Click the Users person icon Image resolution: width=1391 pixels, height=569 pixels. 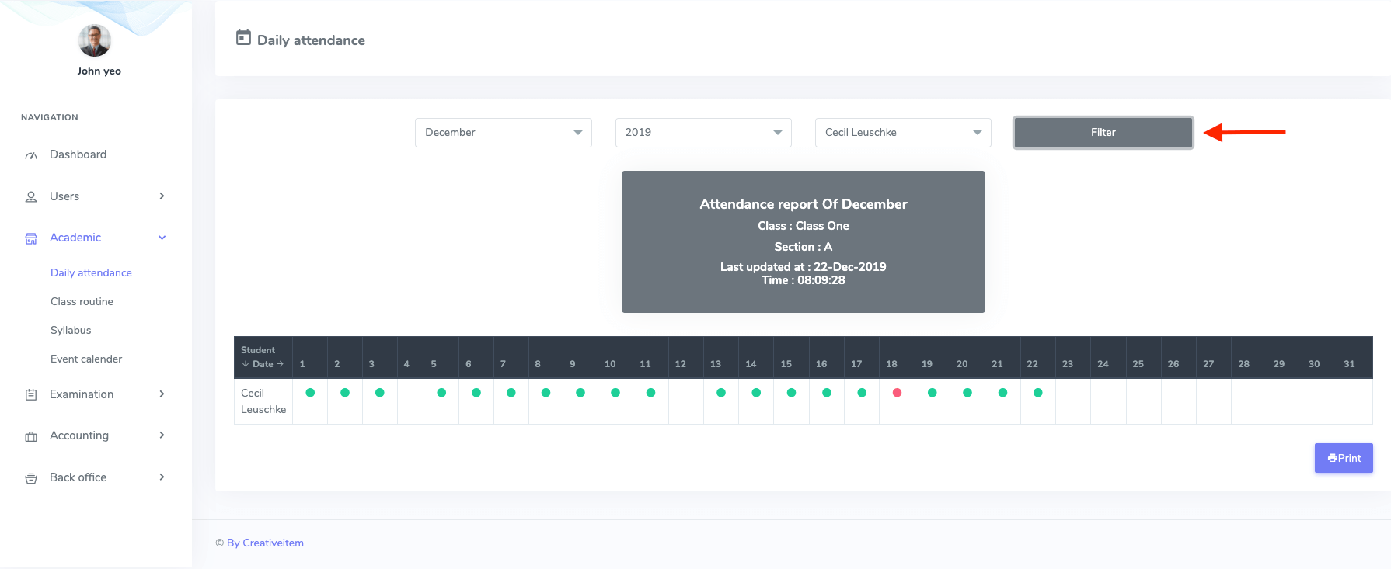31,197
